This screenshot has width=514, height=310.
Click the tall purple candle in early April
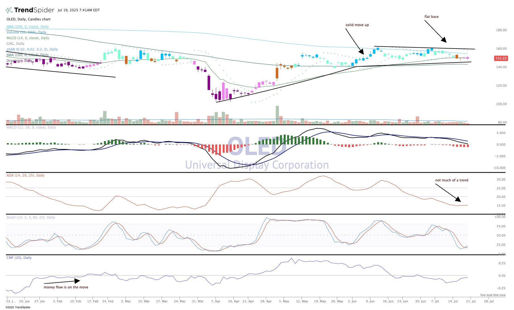coord(209,83)
